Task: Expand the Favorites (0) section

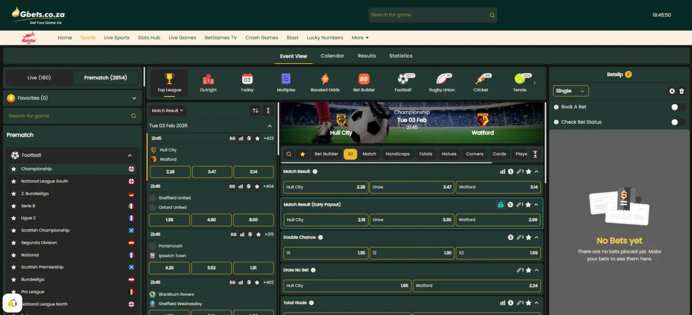Action: pos(73,98)
